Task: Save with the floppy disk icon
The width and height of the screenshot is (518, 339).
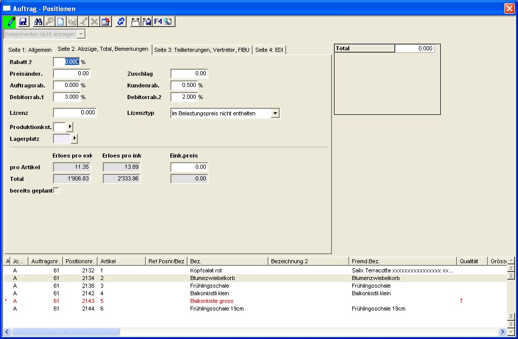Action: (23, 22)
